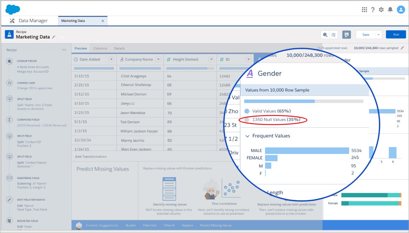Switch to the Columns tab
This screenshot has height=233, width=409.
[100, 49]
